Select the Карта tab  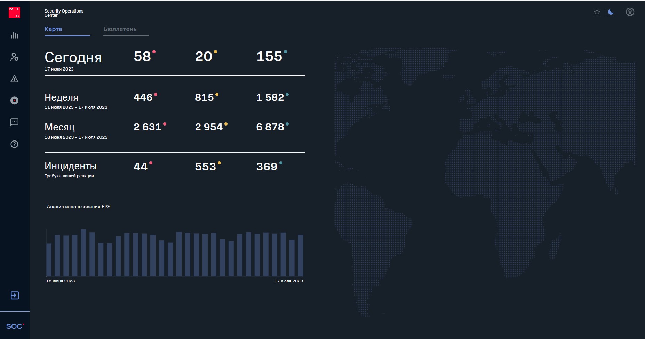coord(53,29)
